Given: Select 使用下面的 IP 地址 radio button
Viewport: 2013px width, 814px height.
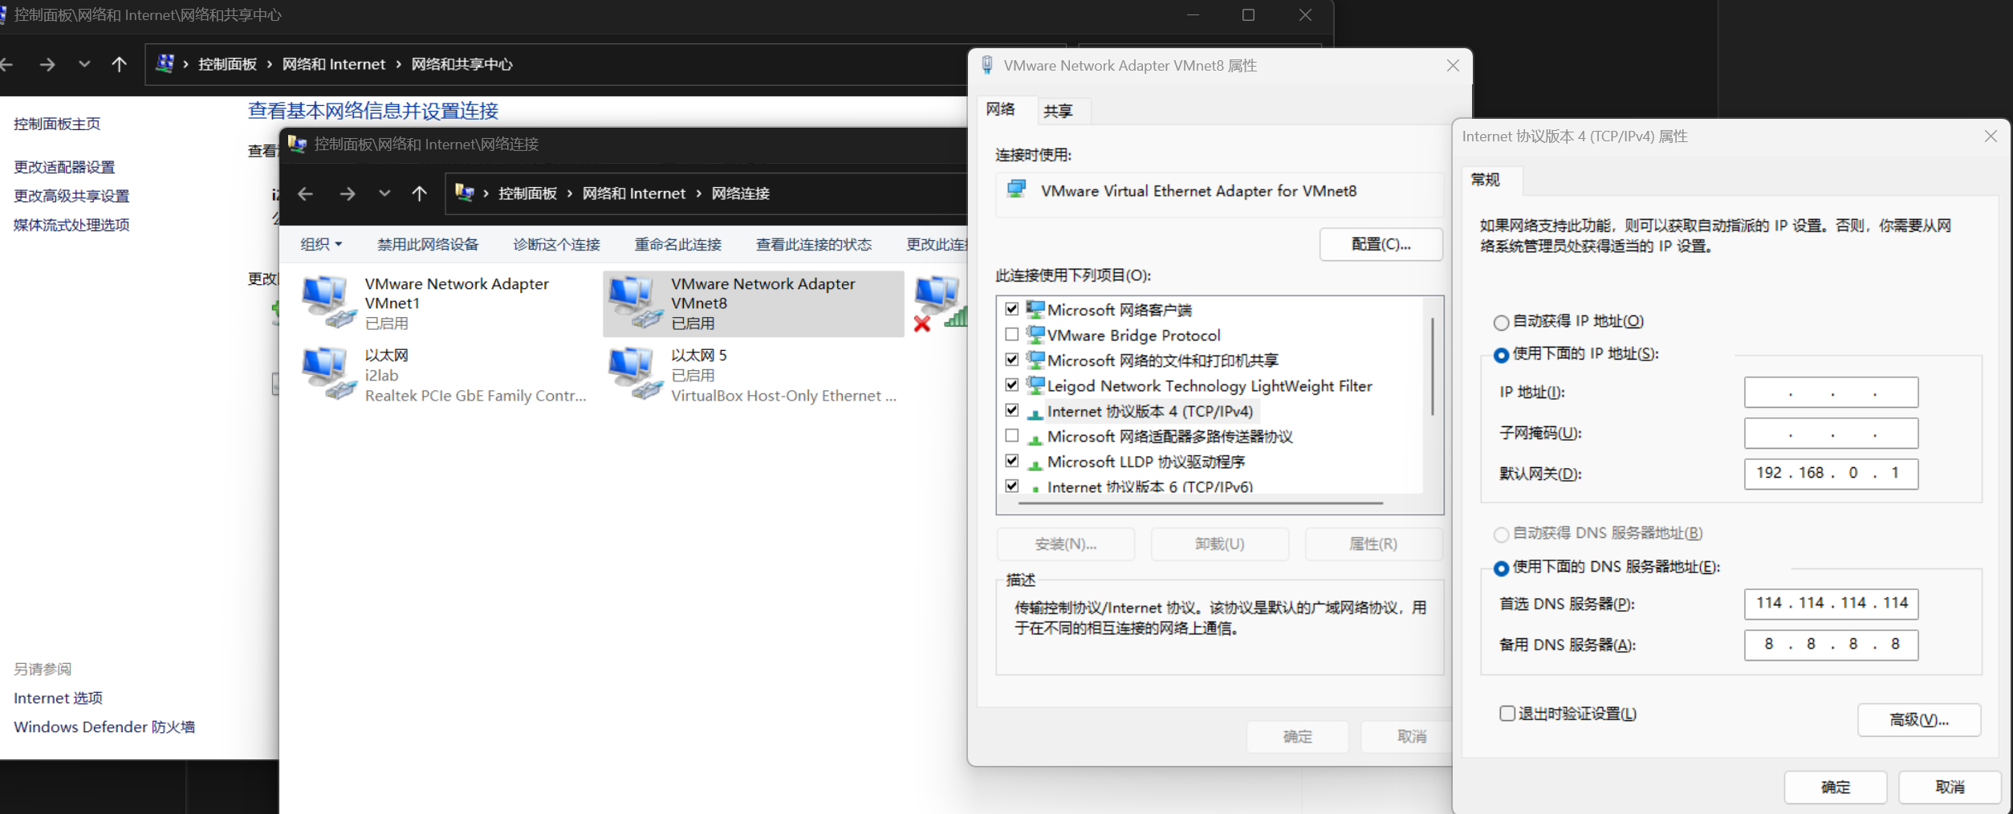Looking at the screenshot, I should pyautogui.click(x=1501, y=355).
